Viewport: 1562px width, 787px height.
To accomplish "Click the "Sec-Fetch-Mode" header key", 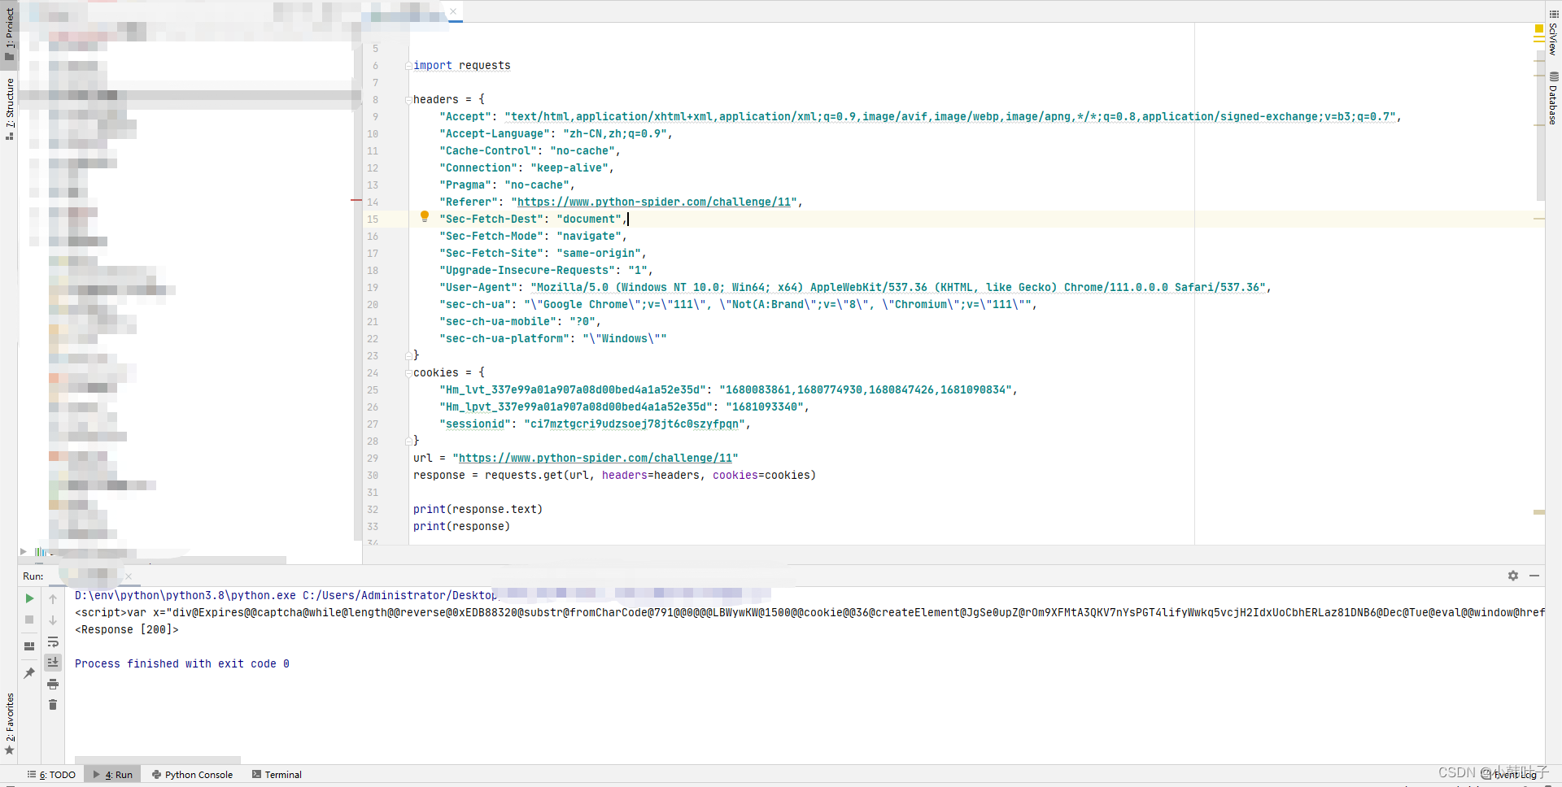I will [x=491, y=236].
